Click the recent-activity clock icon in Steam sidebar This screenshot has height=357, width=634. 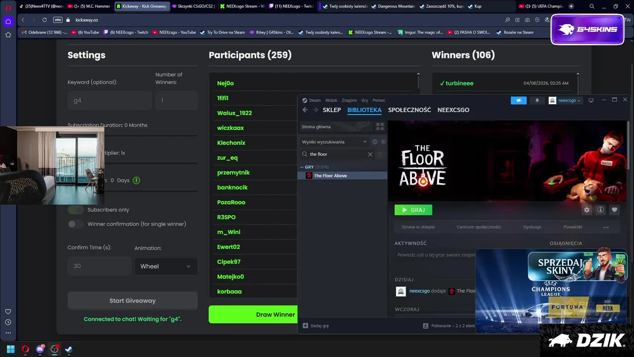(374, 142)
